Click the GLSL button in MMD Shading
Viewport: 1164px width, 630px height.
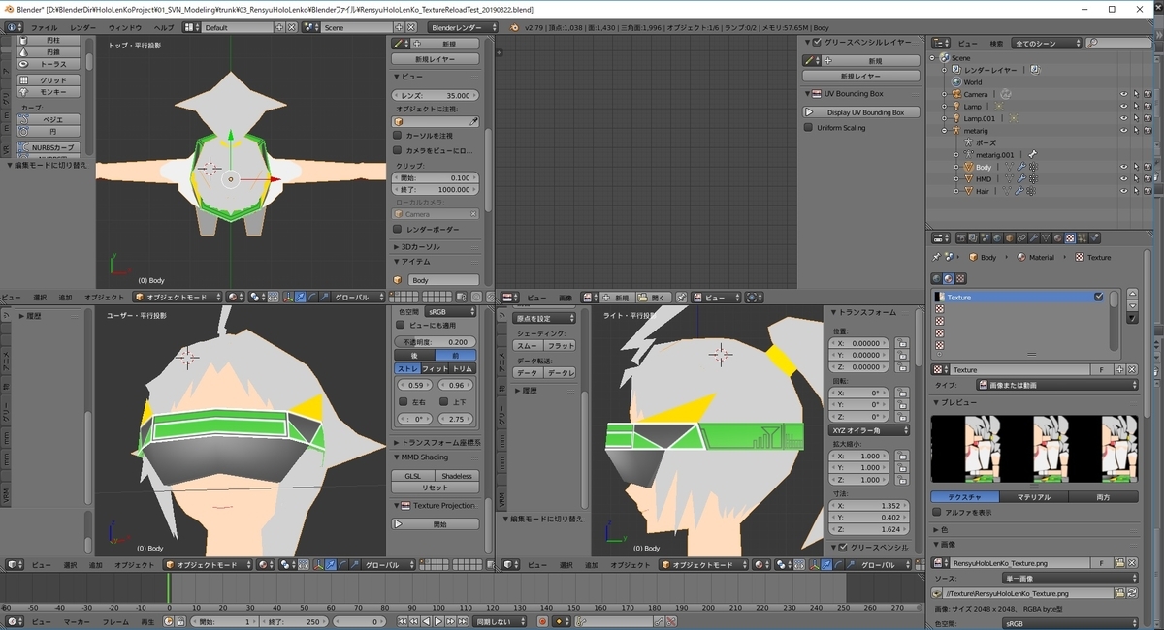coord(413,476)
